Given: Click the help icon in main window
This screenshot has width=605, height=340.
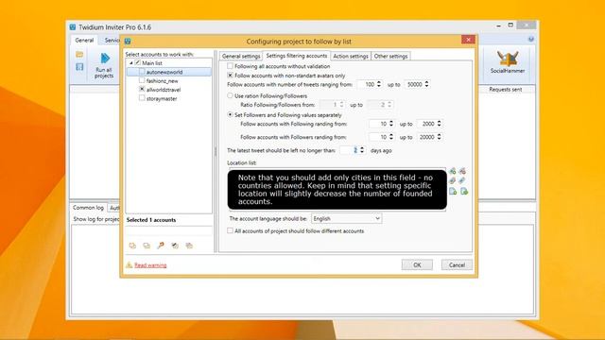Looking at the screenshot, I should tap(531, 40).
